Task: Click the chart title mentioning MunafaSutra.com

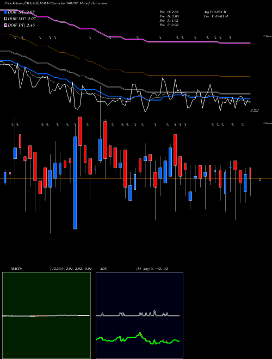Action: (55, 3)
